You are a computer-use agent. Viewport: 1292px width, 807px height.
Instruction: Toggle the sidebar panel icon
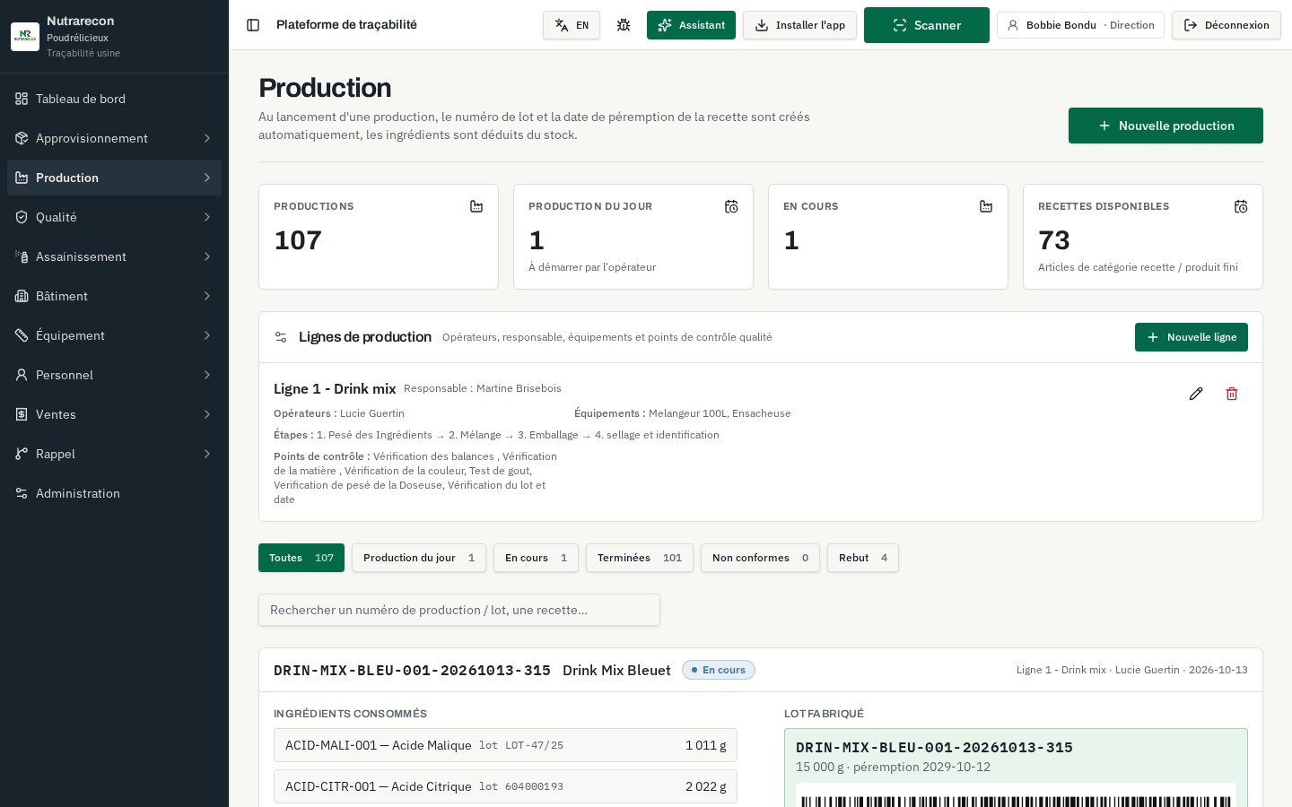click(x=253, y=25)
